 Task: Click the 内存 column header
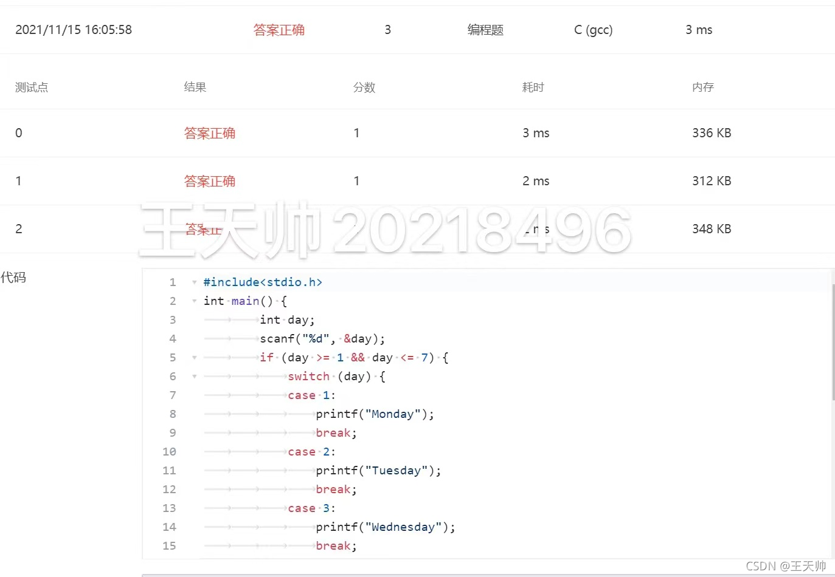(x=703, y=87)
